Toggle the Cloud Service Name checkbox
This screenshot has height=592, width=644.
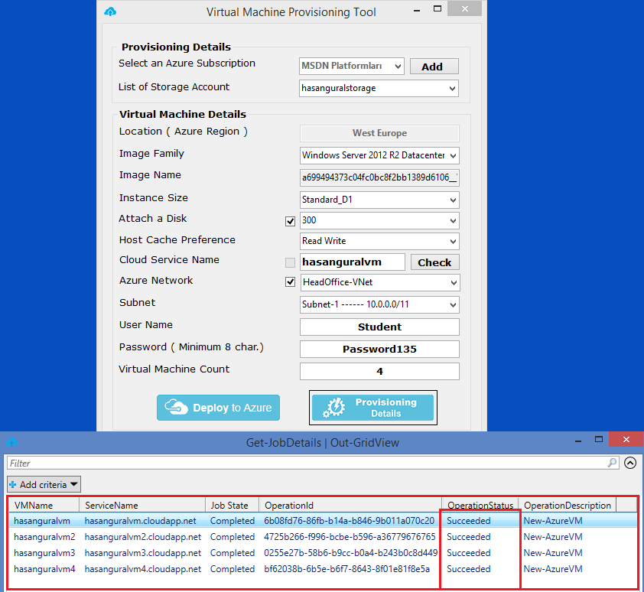coord(290,262)
